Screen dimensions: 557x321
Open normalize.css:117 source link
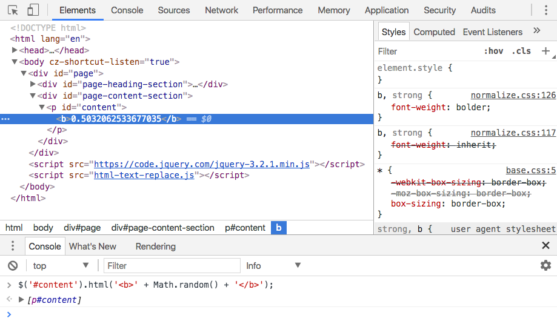[513, 133]
